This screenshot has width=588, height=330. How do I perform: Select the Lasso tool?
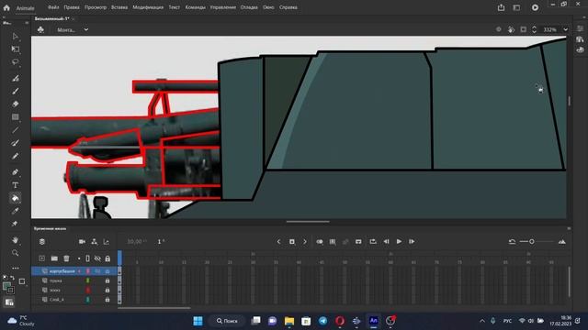point(15,61)
